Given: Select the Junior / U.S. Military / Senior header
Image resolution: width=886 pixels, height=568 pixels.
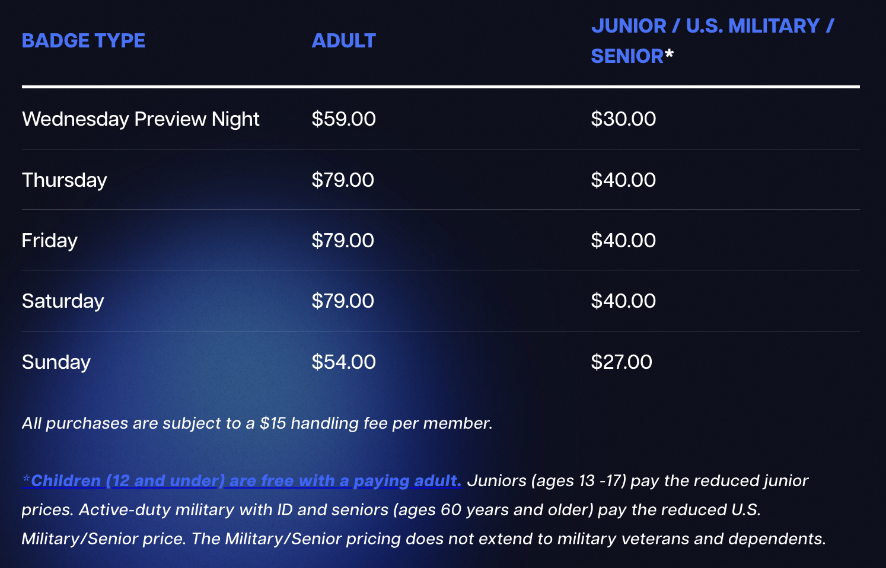Looking at the screenshot, I should coord(712,41).
